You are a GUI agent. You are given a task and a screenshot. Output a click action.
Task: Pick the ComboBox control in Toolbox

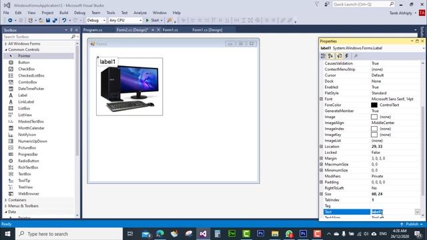click(x=38, y=82)
